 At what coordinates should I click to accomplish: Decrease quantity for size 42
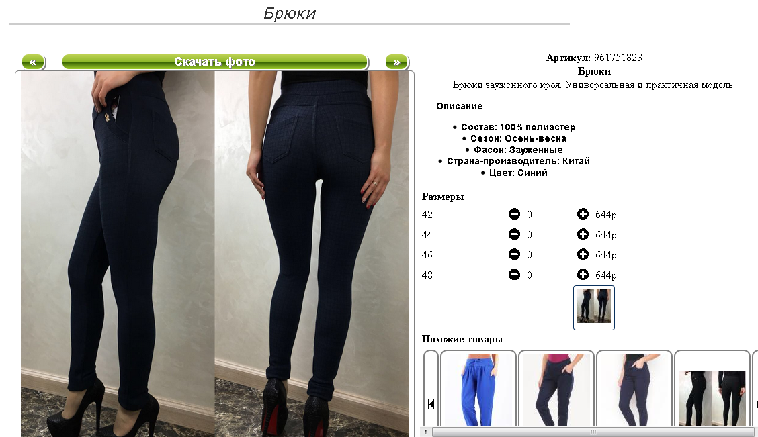pos(514,214)
